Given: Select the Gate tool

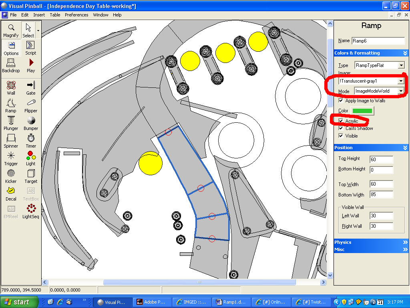Looking at the screenshot, I should click(x=31, y=88).
